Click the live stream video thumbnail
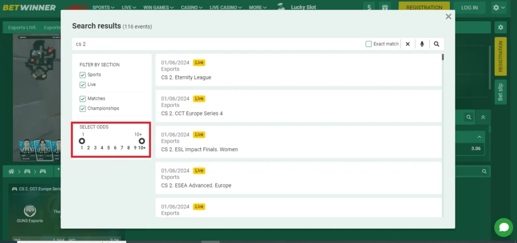This screenshot has width=517, height=243. click(37, 98)
